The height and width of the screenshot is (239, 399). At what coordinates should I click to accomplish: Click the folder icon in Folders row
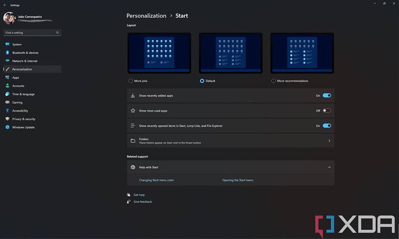133,141
